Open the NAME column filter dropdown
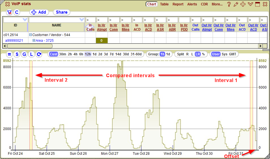 82,20
